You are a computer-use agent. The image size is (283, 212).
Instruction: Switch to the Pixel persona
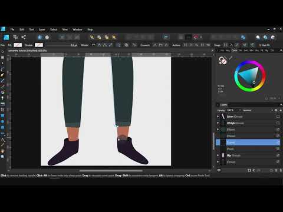(x=15, y=37)
